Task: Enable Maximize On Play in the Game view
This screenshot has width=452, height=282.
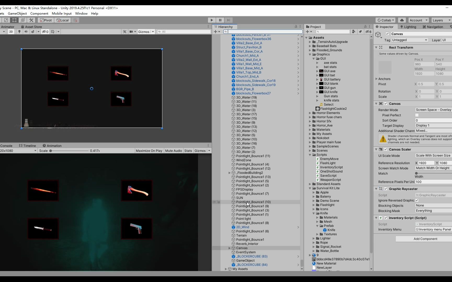Action: click(x=149, y=151)
